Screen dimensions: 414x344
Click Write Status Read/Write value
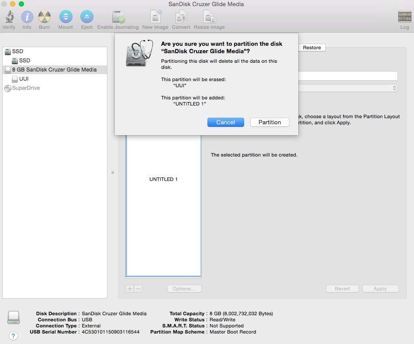coord(222,320)
